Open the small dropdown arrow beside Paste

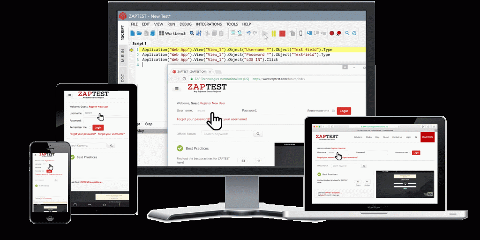tap(226, 33)
